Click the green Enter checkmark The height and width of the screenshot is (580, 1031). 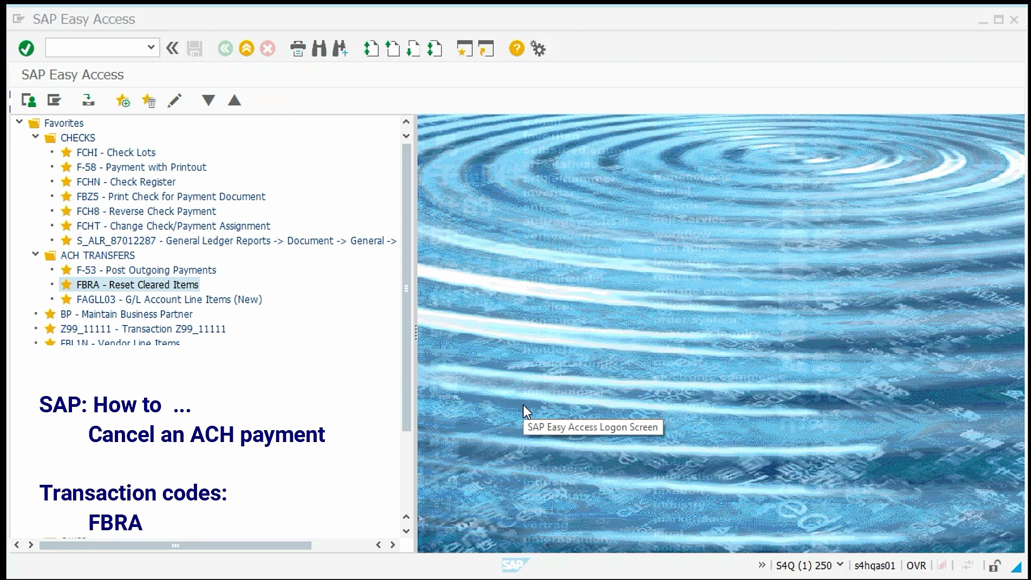point(25,48)
